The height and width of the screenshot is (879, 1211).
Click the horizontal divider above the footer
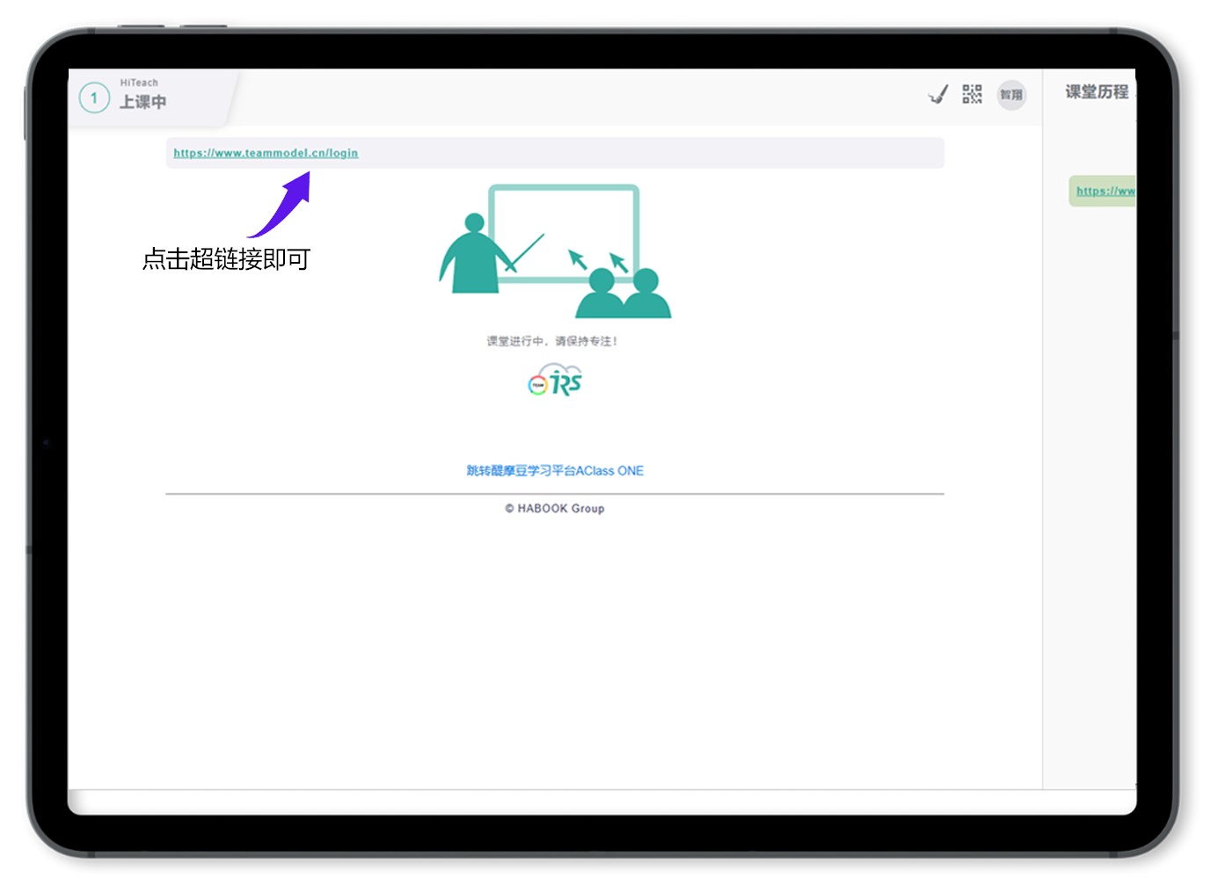click(555, 494)
